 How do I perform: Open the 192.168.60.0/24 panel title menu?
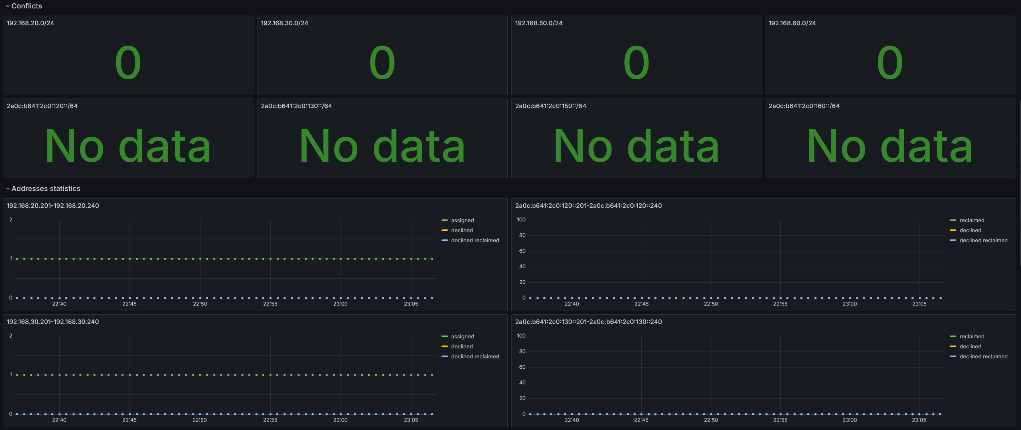pos(792,23)
